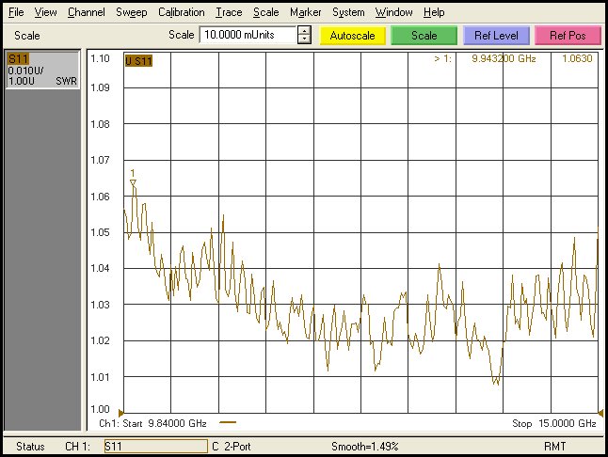Open the System menu
This screenshot has width=608, height=457.
tap(348, 12)
